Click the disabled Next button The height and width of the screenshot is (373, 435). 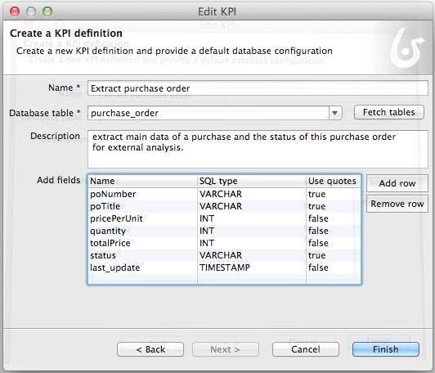coord(226,349)
